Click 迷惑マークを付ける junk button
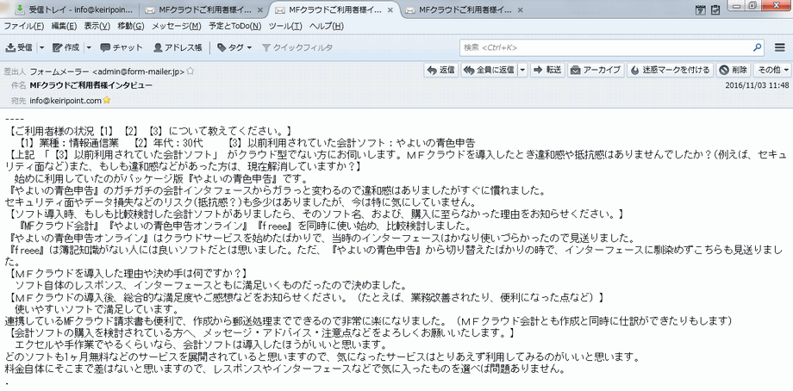This screenshot has width=793, height=391. coord(671,71)
